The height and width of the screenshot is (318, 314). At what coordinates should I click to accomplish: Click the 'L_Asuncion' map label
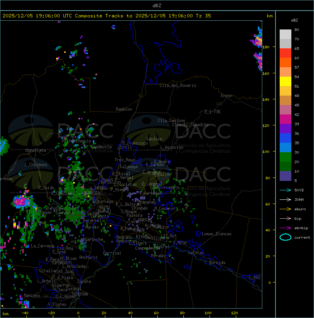coord(172,147)
